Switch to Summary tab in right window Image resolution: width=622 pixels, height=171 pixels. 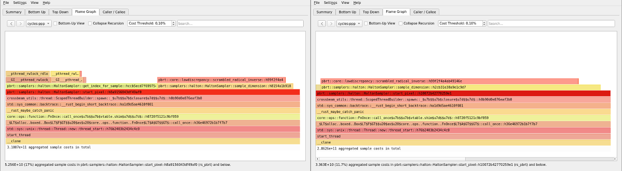coord(324,12)
